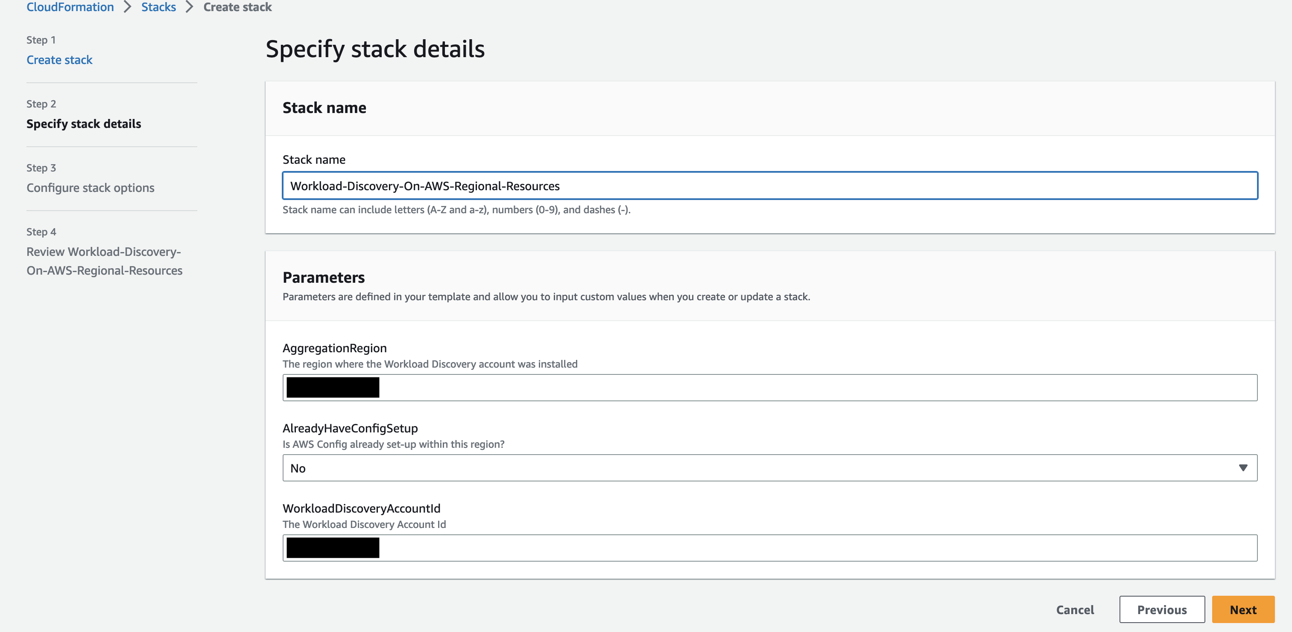Click the Previous button
The width and height of the screenshot is (1292, 632).
click(1162, 610)
